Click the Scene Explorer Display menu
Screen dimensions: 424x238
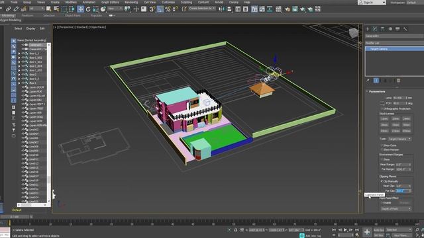tap(30, 28)
